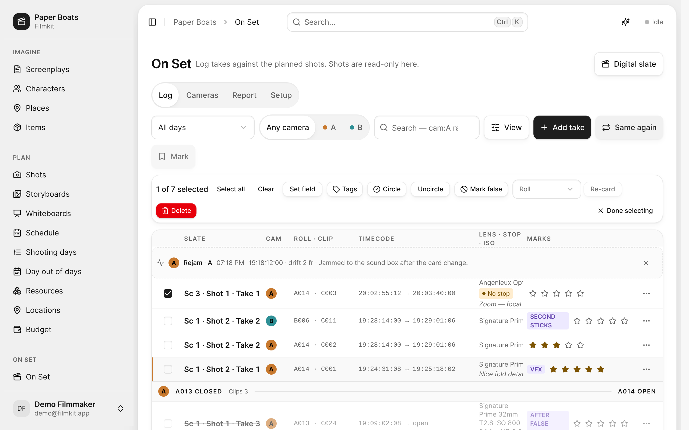This screenshot has height=430, width=689.
Task: Open the Roll dropdown
Action: [546, 189]
